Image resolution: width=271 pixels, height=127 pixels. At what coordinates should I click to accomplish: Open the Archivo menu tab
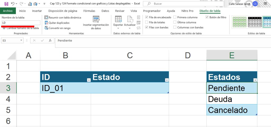point(8,11)
